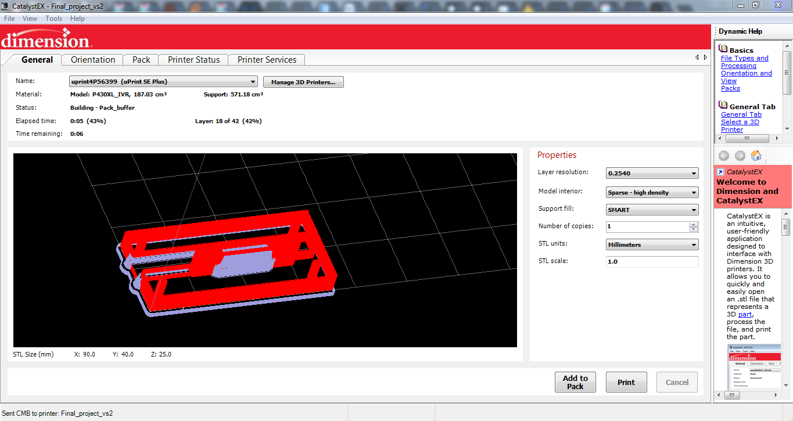Viewport: 793px width, 421px height.
Task: Open the Model interior dropdown
Action: [x=652, y=192]
